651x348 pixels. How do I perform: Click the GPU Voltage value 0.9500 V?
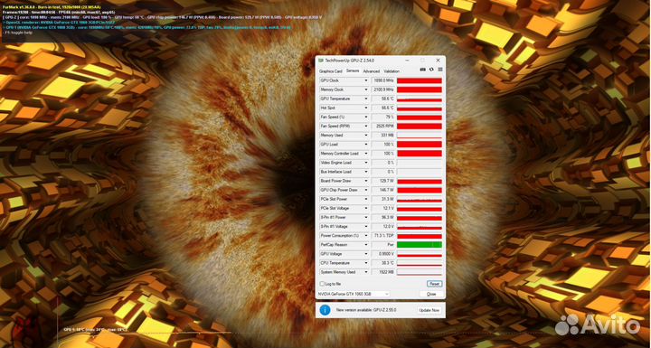[x=382, y=254]
